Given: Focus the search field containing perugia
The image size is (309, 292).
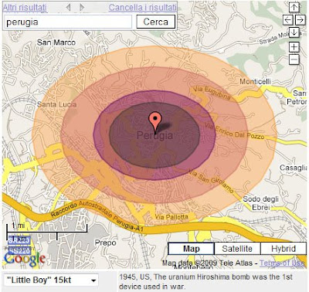Looking at the screenshot, I should pos(68,22).
